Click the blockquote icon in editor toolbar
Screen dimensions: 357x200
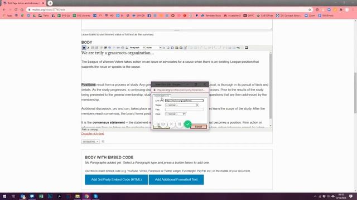coord(163,48)
